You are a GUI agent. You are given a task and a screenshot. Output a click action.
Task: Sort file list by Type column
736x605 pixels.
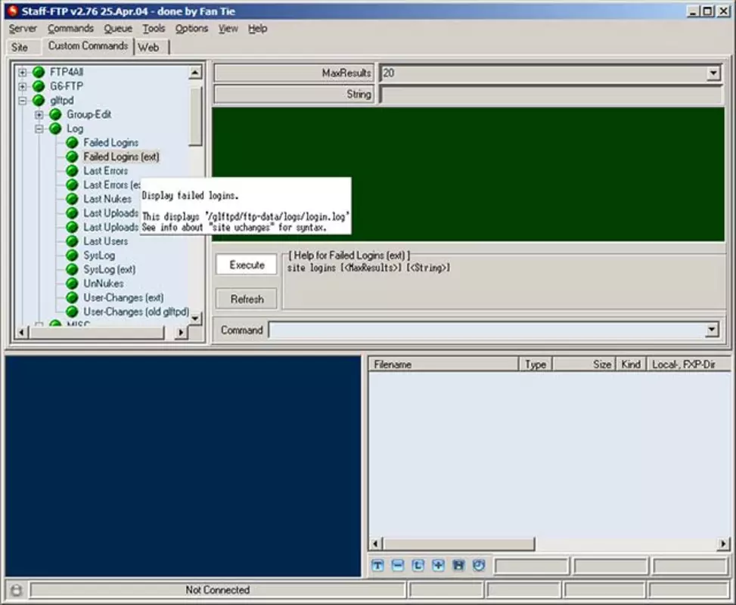(x=536, y=365)
